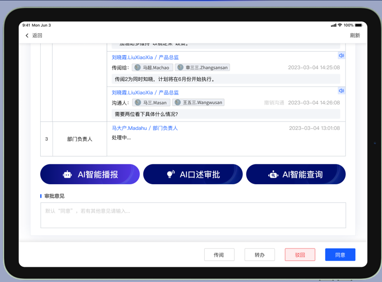Revoke communication via 撤销沟通

tap(275, 103)
